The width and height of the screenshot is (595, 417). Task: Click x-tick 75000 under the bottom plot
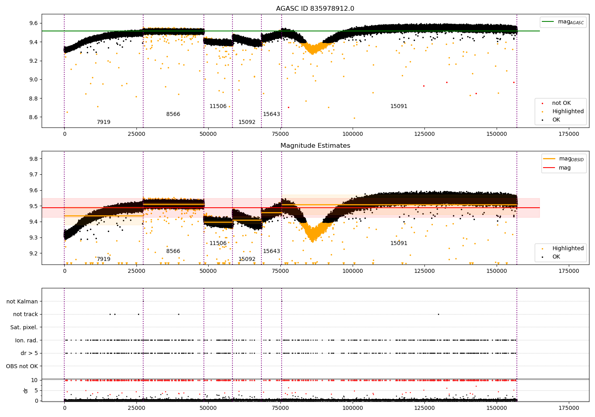click(280, 408)
